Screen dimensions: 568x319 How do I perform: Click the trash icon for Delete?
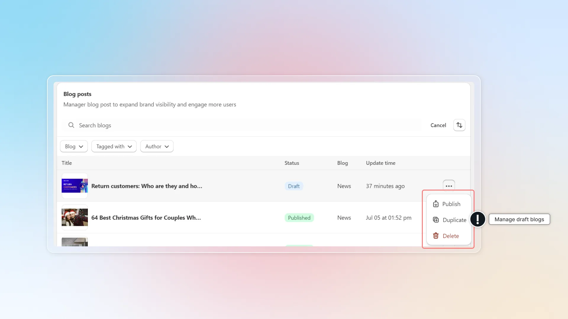point(436,236)
